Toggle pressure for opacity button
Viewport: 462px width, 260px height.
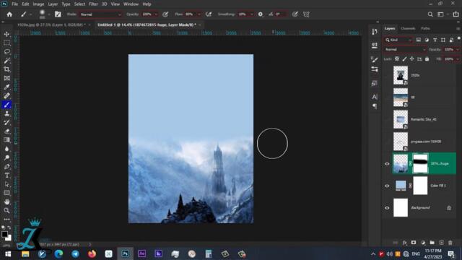(x=165, y=14)
